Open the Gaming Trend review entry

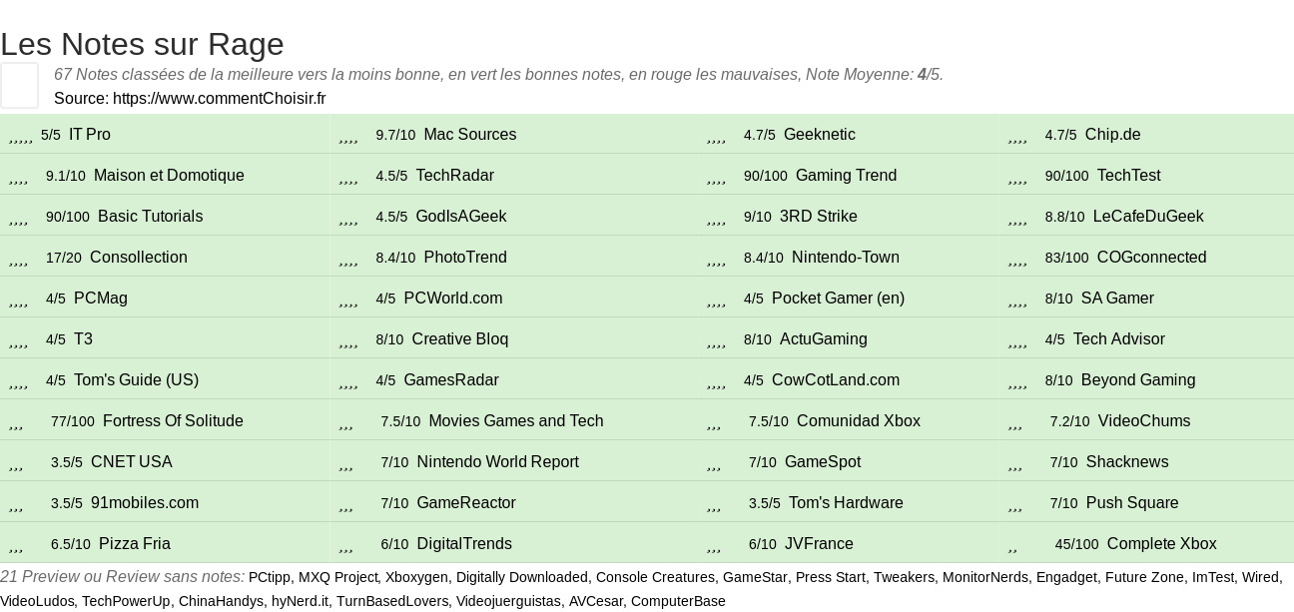(x=846, y=176)
